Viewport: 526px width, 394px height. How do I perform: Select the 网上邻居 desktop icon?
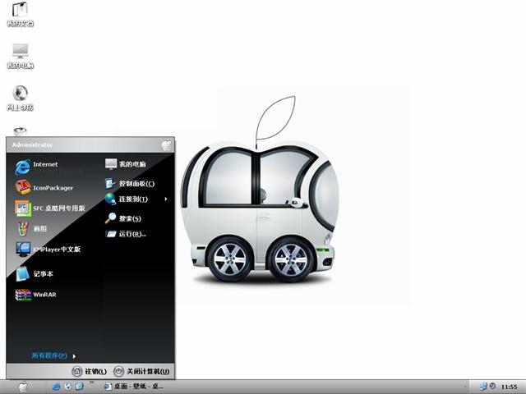[x=20, y=98]
